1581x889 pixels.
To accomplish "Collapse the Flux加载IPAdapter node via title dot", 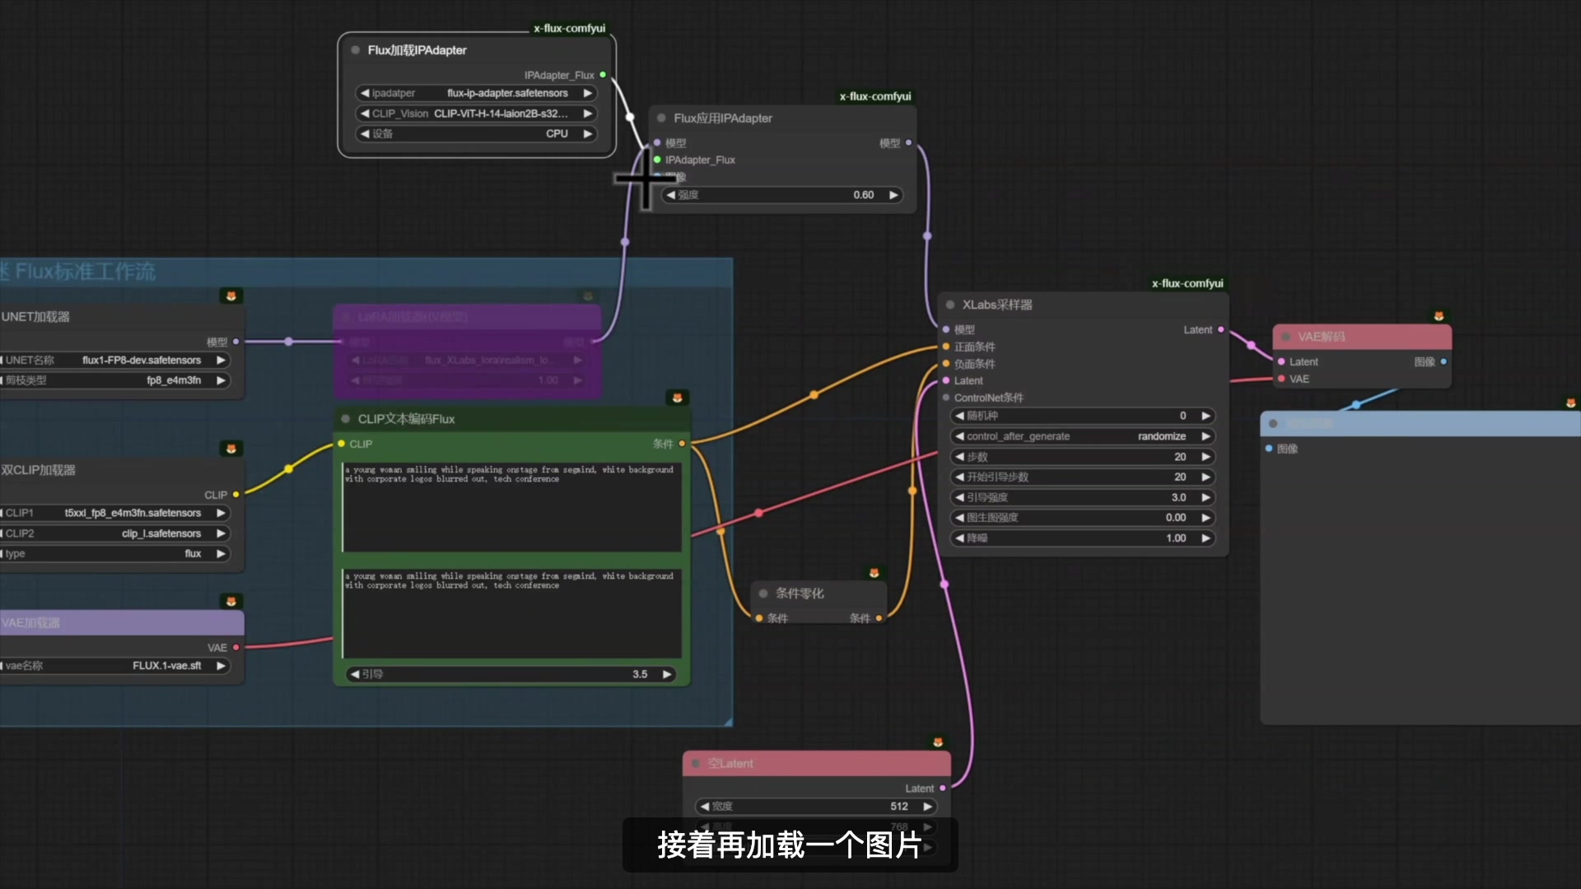I will pos(355,50).
